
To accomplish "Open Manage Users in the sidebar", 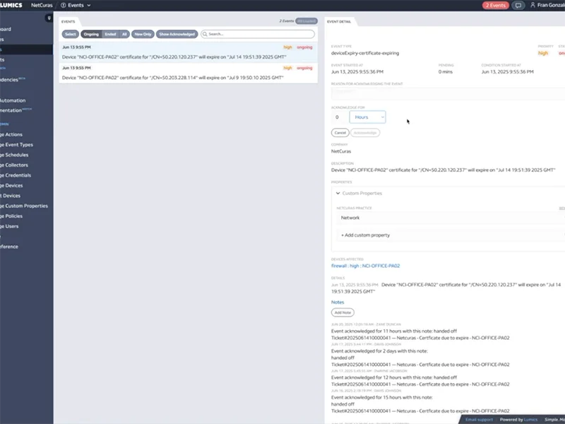I will tap(9, 226).
